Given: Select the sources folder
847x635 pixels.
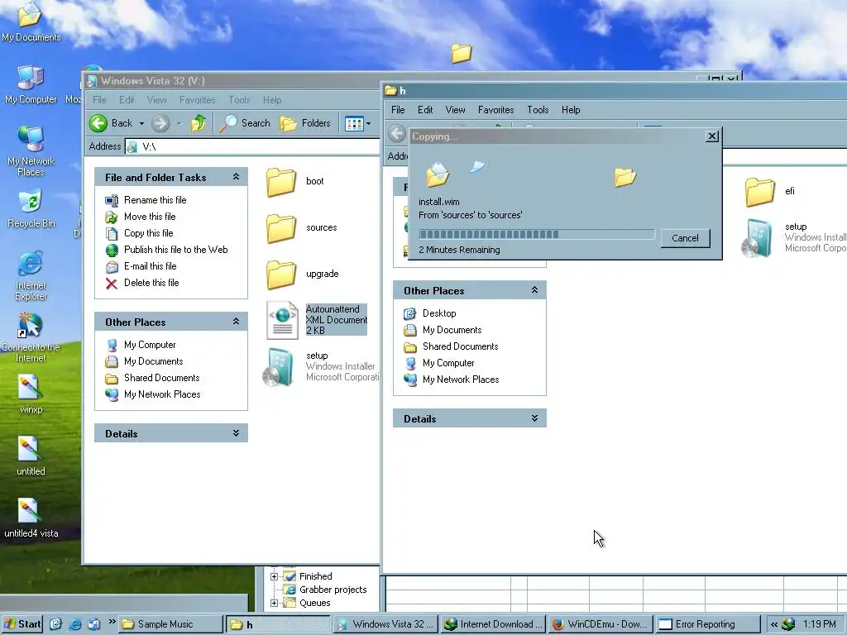Looking at the screenshot, I should 301,228.
